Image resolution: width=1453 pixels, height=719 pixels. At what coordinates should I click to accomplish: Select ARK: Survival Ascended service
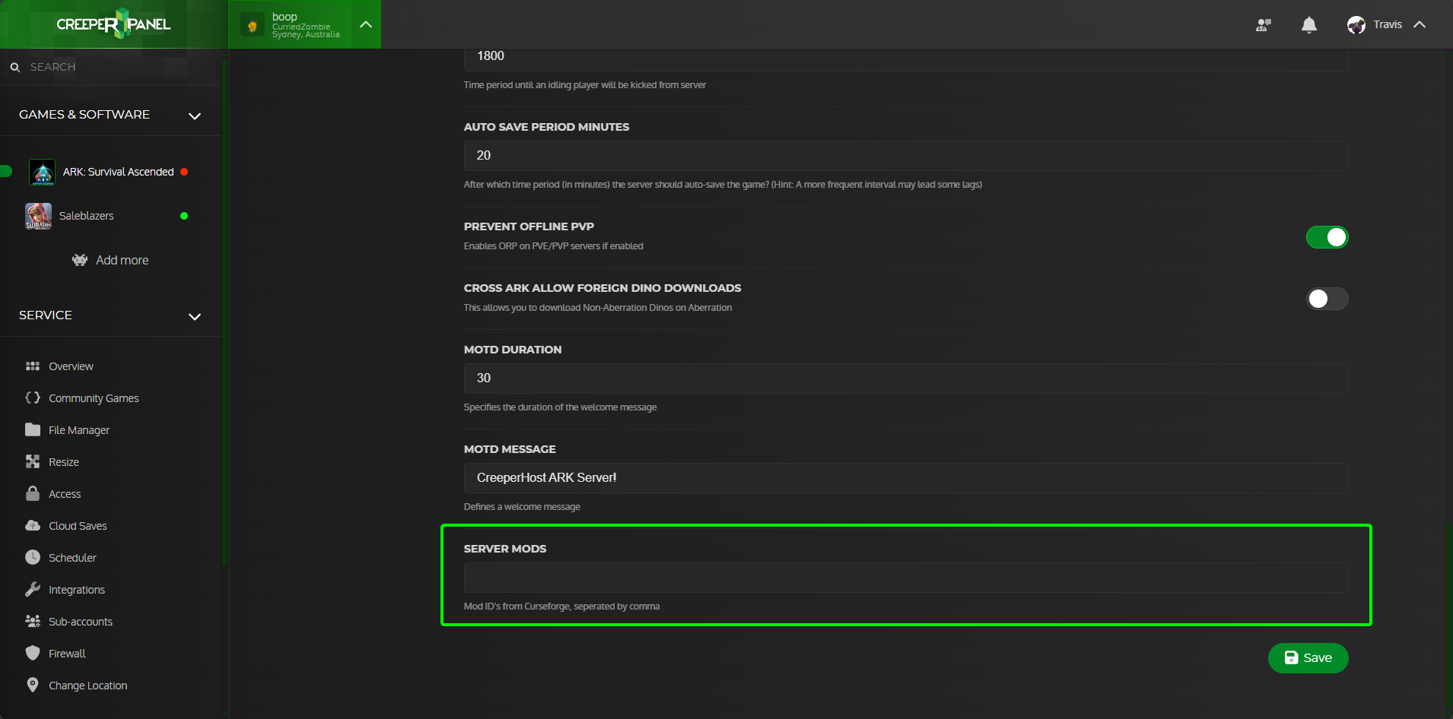pos(118,172)
